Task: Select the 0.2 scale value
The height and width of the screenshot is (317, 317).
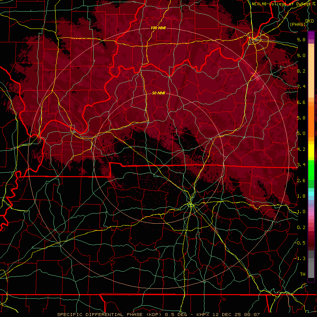Action: (301, 228)
